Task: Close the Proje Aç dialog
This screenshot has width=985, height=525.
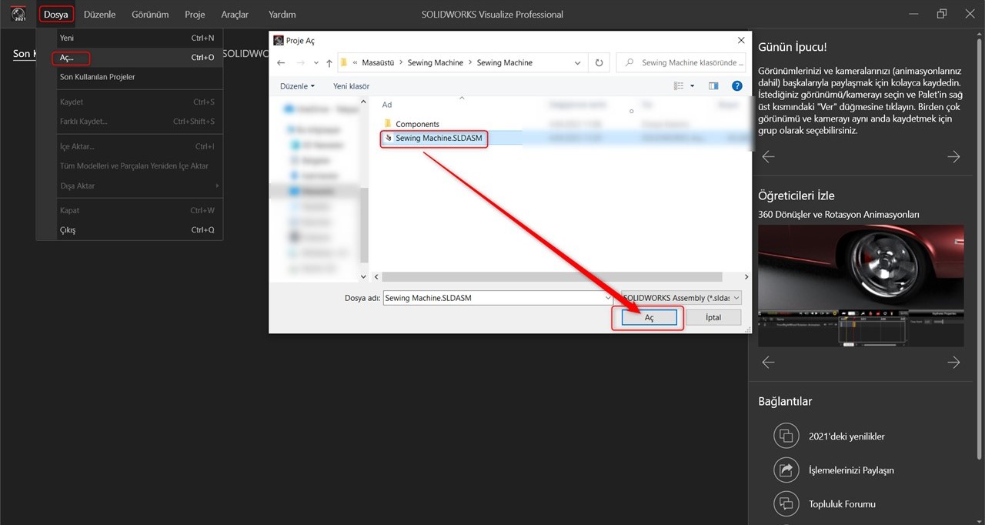Action: tap(741, 40)
